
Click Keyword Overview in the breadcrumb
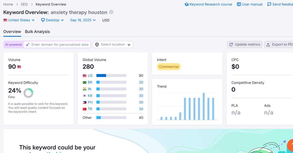click(51, 4)
